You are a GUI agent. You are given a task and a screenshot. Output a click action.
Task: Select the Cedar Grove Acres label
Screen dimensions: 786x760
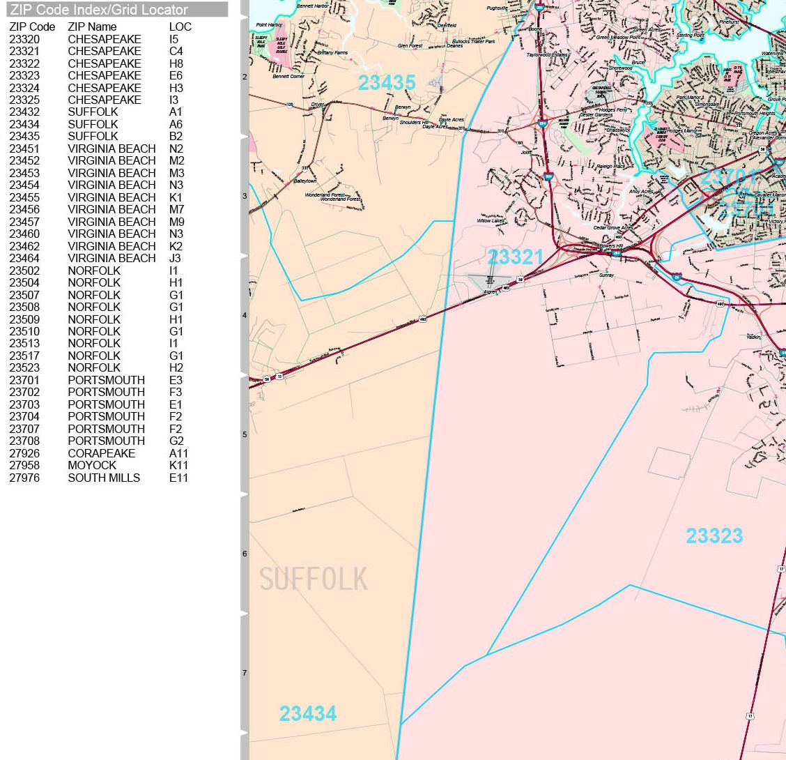(613, 228)
